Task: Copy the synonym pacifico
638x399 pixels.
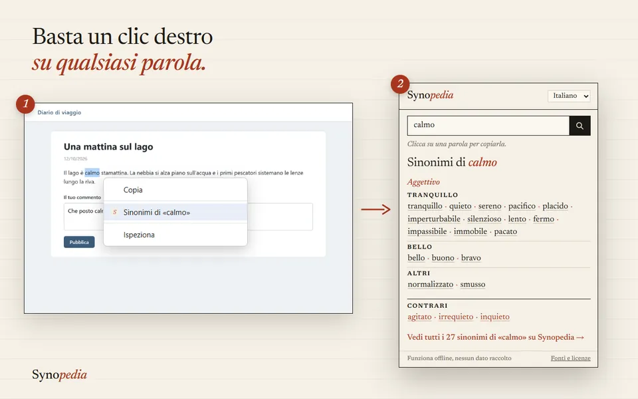Action: pos(522,206)
